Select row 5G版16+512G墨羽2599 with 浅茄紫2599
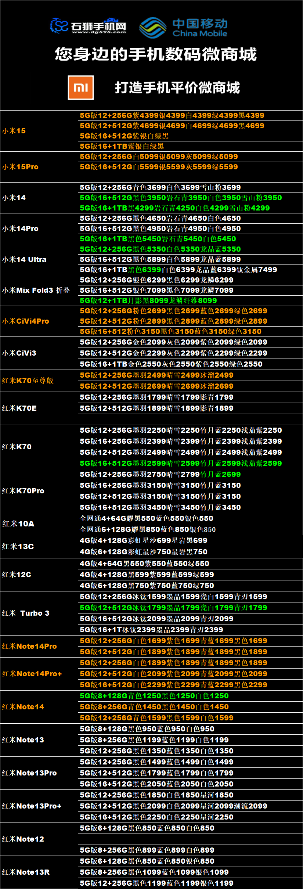 190,463
